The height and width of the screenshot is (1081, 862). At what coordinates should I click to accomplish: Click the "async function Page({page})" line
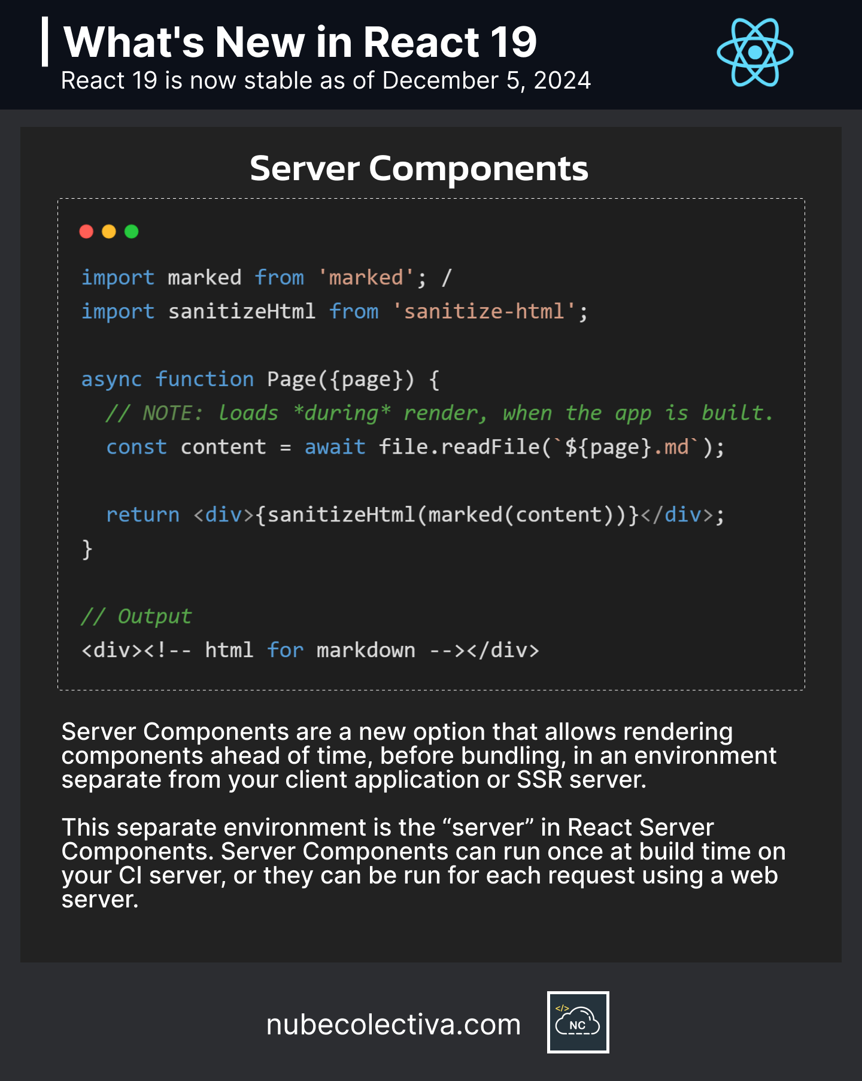pos(260,379)
